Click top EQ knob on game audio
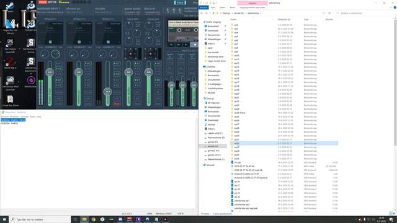Image resolution: width=397 pixels, height=223 pixels. [128, 25]
